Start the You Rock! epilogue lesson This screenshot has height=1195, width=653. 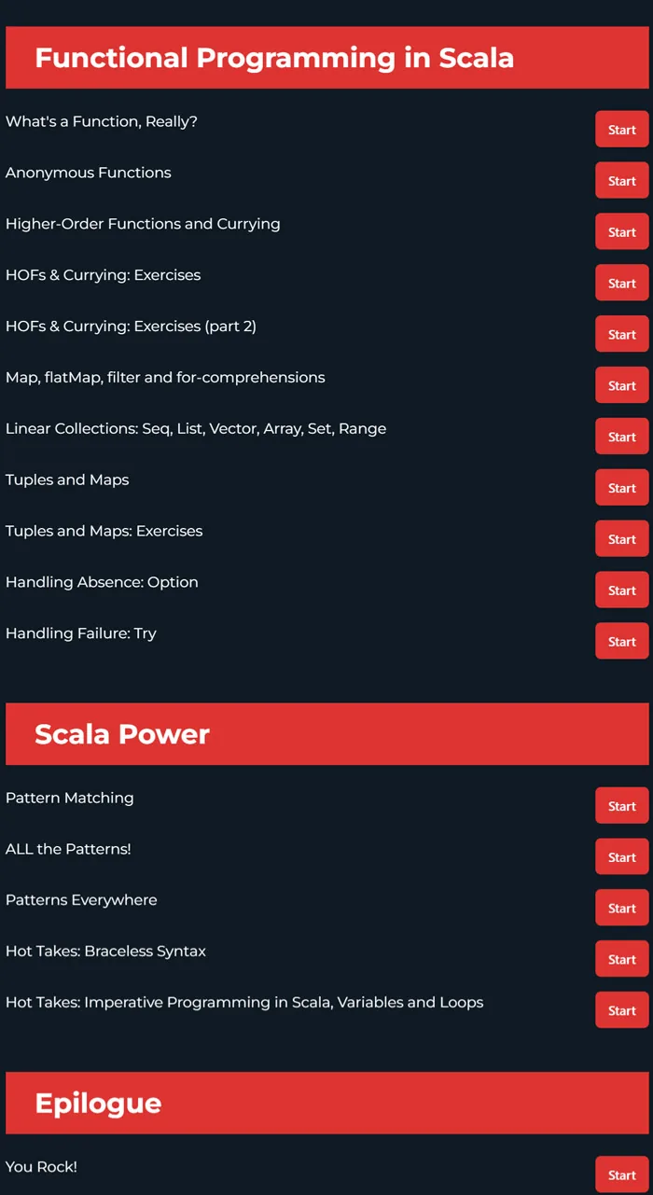622,1175
